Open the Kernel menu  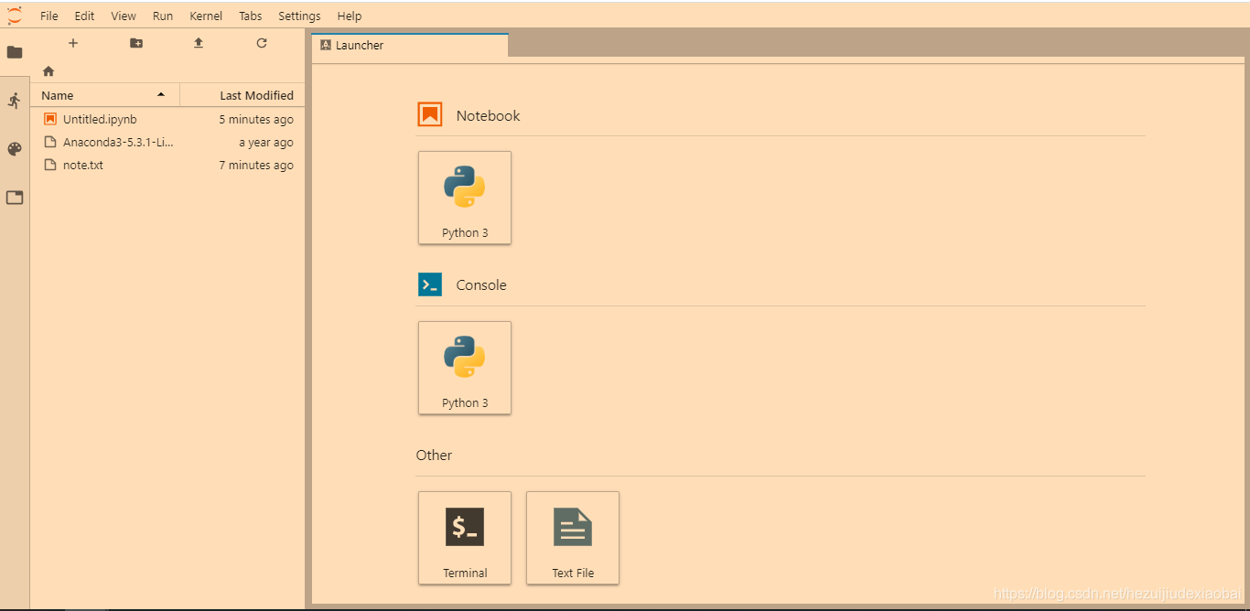[206, 16]
